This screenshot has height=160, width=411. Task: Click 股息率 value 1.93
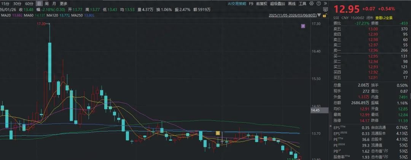pyautogui.click(x=366, y=157)
